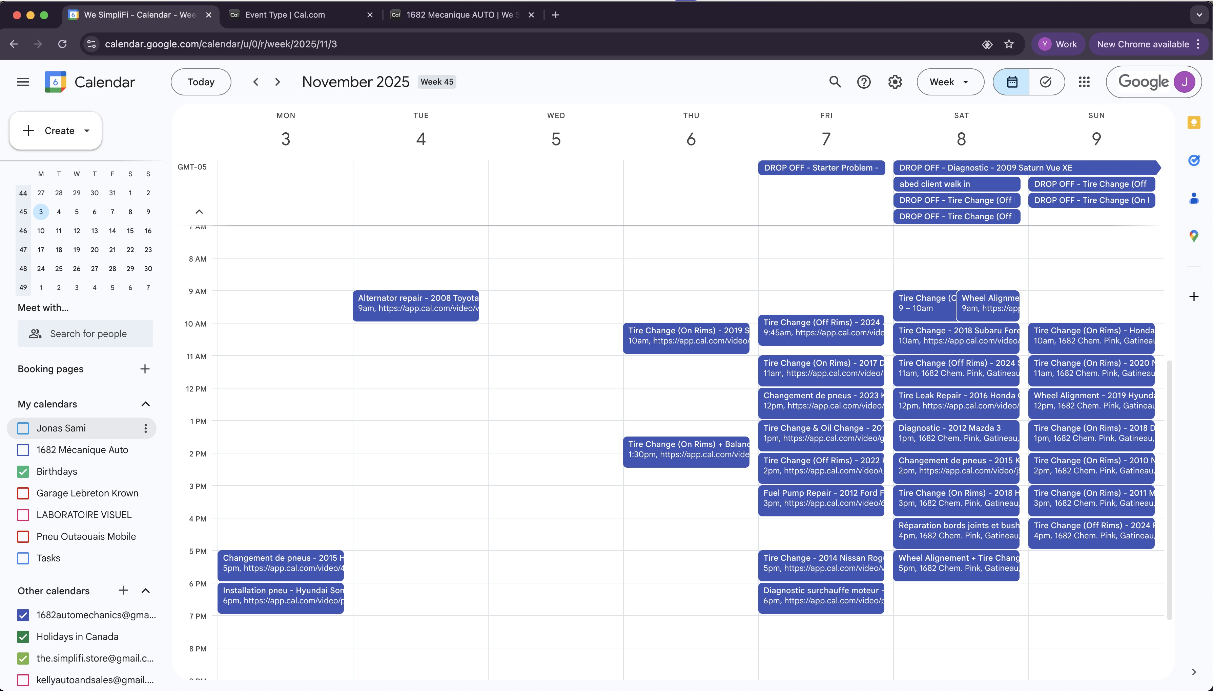The width and height of the screenshot is (1213, 691).
Task: Collapse the My calendars section
Action: tap(145, 404)
